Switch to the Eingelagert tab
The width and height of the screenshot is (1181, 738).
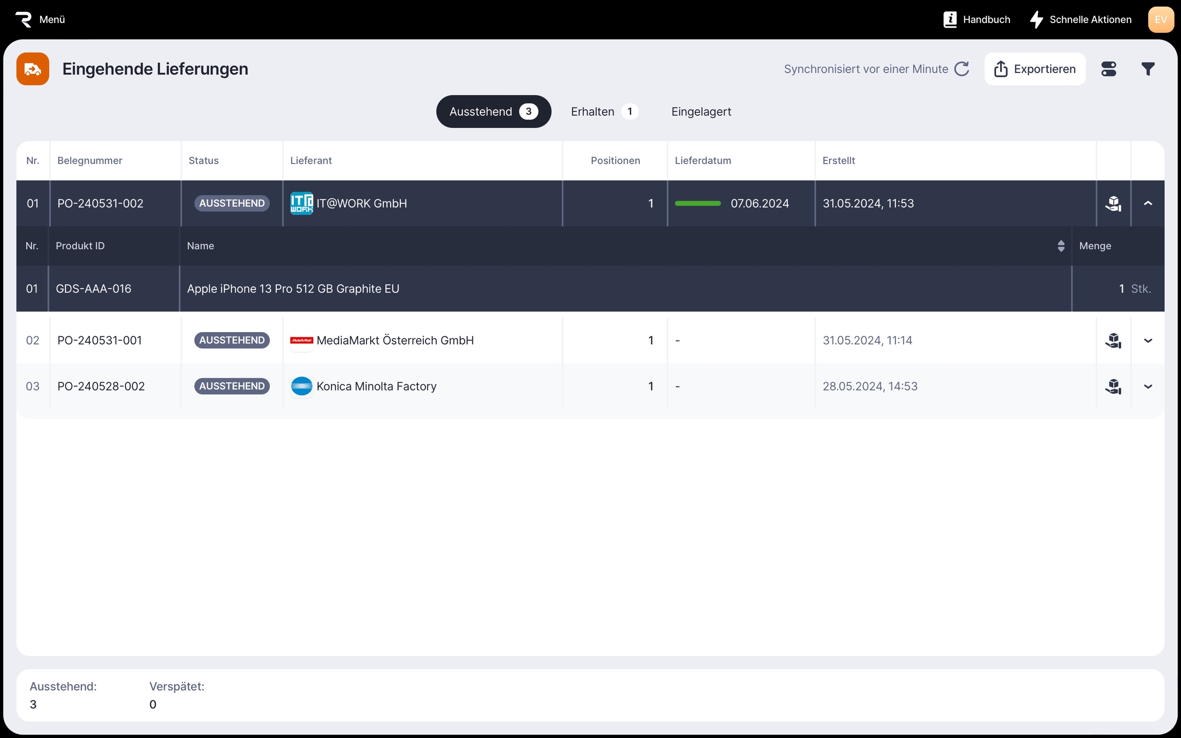701,112
